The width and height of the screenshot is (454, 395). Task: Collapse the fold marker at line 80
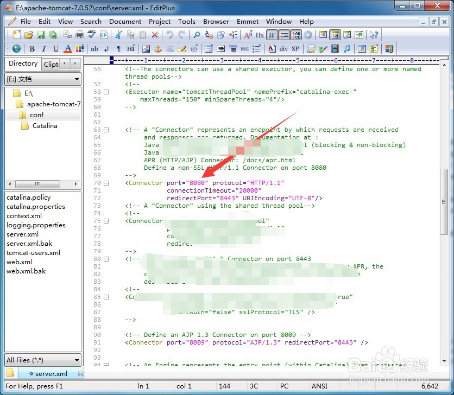(106, 259)
